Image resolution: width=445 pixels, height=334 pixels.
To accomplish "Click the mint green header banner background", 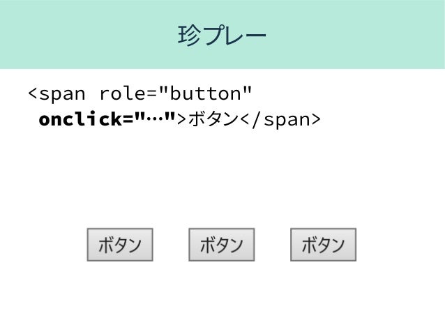I will (x=222, y=34).
